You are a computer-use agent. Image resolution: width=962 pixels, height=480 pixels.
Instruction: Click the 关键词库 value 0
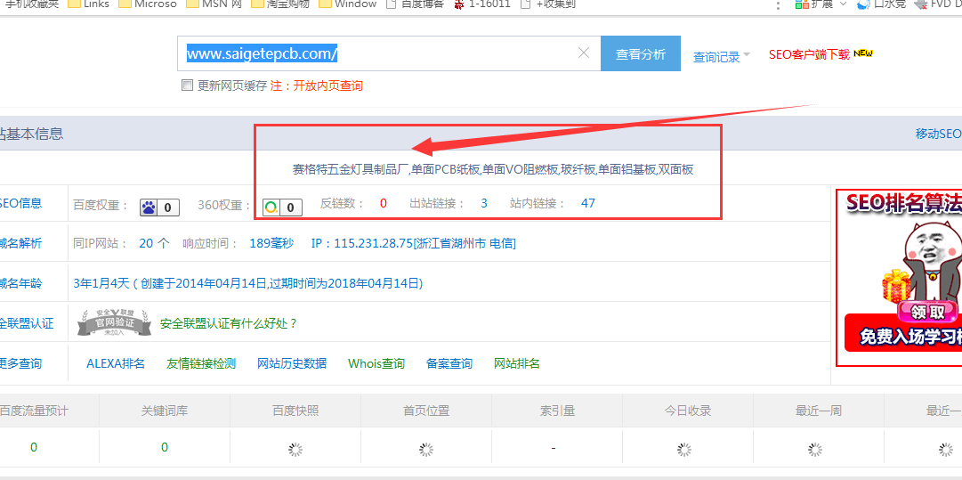(x=165, y=447)
